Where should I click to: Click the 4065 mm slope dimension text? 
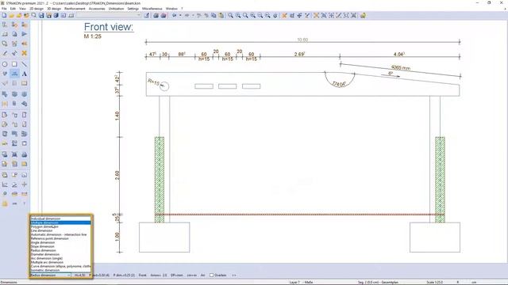pos(401,68)
